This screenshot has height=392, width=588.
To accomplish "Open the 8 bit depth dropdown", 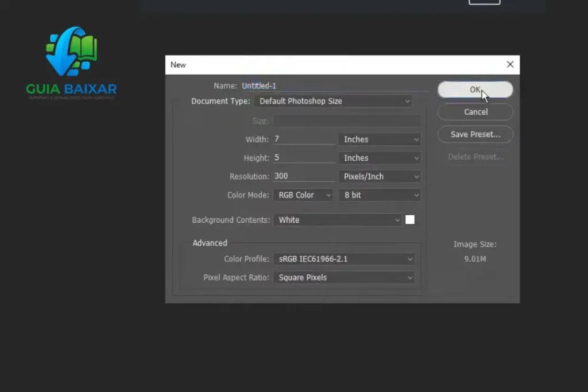I will click(x=380, y=195).
